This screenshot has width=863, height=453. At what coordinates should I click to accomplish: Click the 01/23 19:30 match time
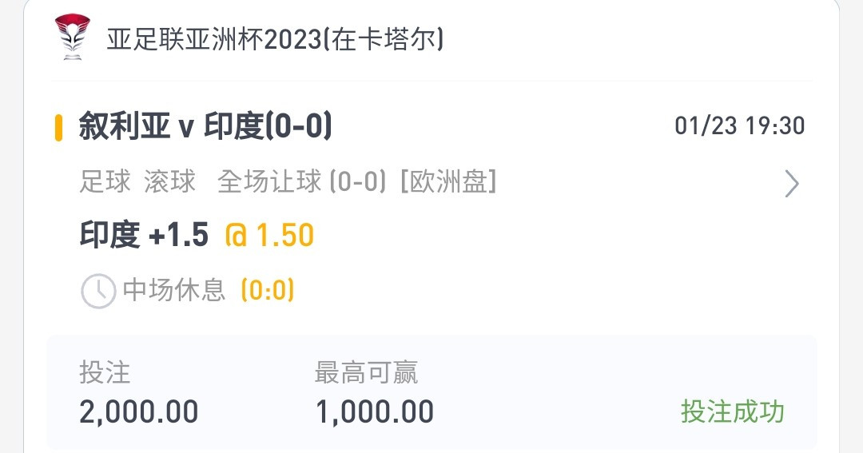pyautogui.click(x=740, y=126)
